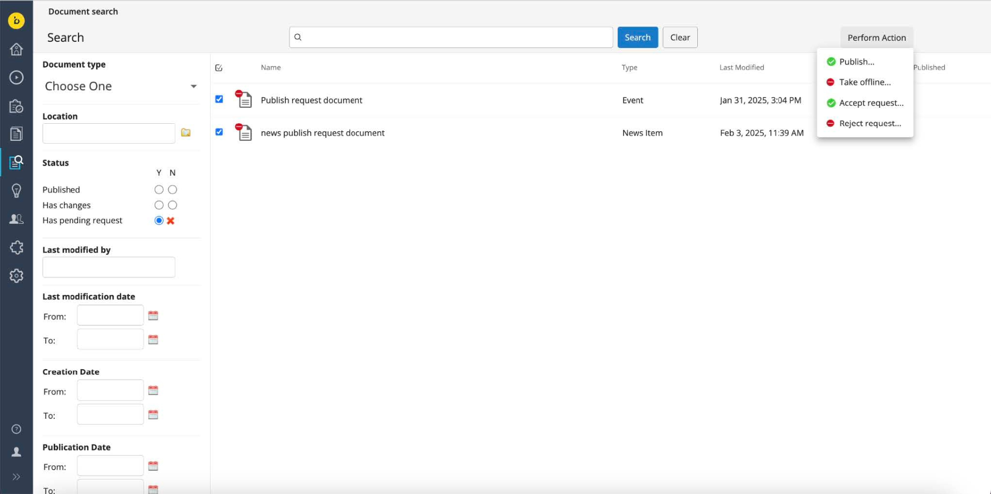Click the Last modified by input field
Viewport: 991px width, 494px height.
point(109,267)
